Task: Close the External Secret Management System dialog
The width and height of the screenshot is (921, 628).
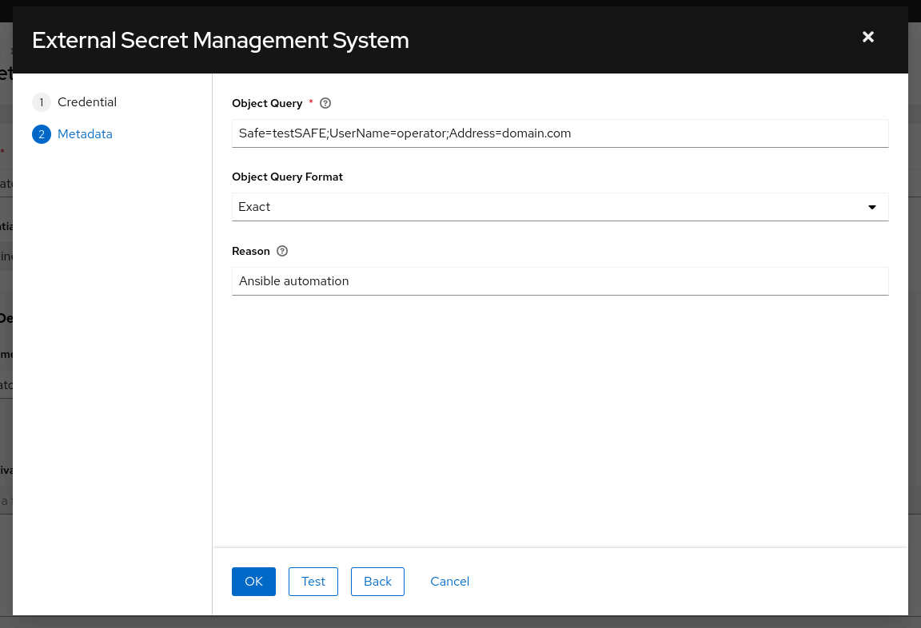Action: [868, 37]
